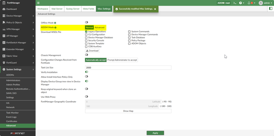Expand Extender Manager submenu arrow
The width and height of the screenshot is (274, 136).
[33, 49]
